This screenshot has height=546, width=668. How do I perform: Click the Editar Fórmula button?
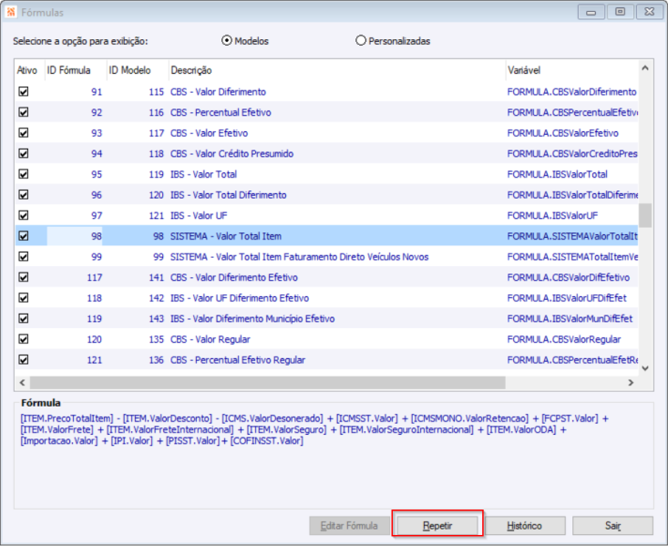tap(349, 526)
